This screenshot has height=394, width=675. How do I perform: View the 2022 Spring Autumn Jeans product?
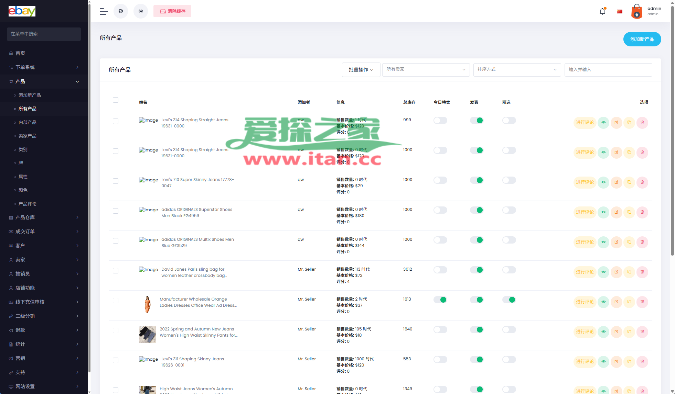pos(603,332)
